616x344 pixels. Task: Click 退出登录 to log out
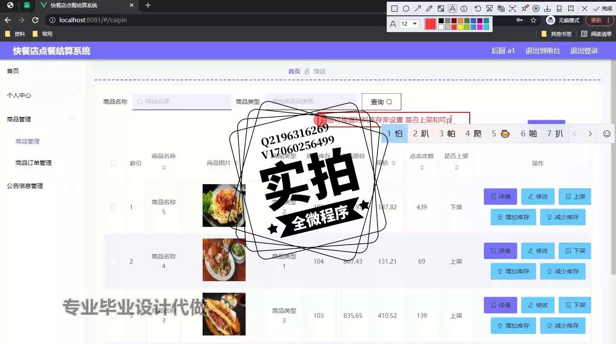pos(584,51)
